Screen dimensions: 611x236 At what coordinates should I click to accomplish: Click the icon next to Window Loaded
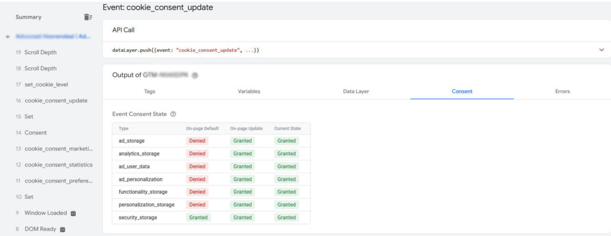73,213
